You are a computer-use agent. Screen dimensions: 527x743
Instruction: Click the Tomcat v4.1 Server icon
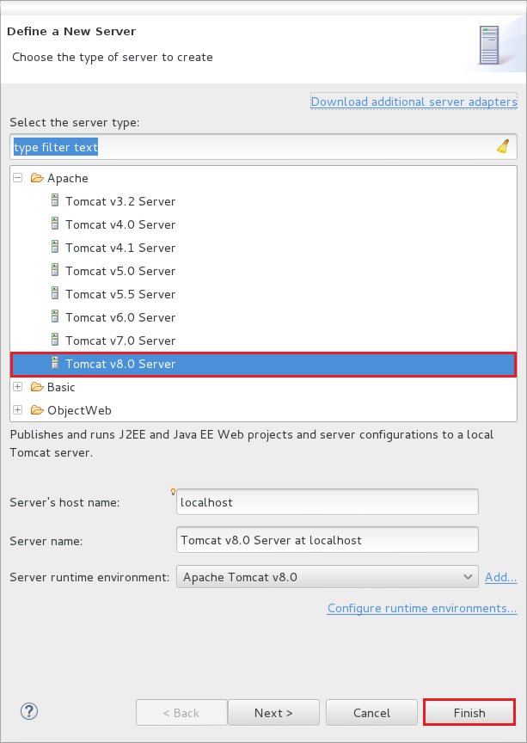pos(55,247)
